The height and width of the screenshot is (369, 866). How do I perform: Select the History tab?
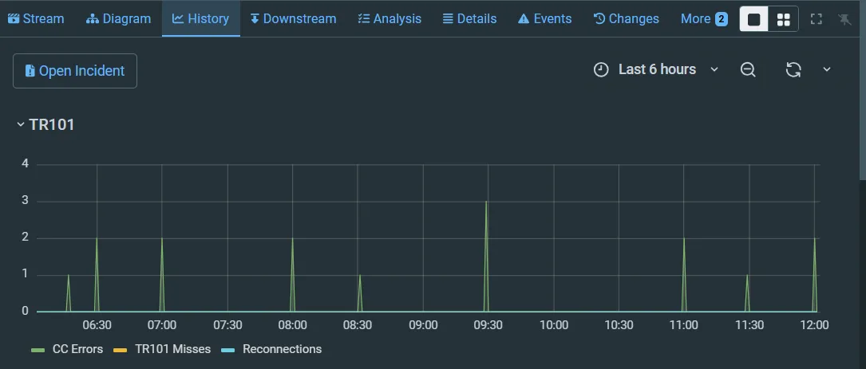pos(201,19)
